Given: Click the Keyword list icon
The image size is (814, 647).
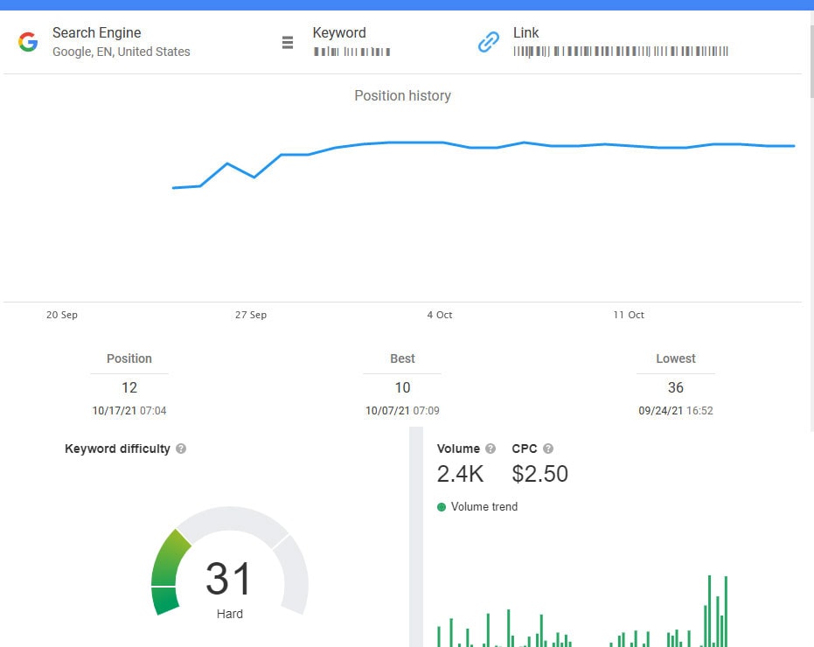Looking at the screenshot, I should [x=287, y=42].
